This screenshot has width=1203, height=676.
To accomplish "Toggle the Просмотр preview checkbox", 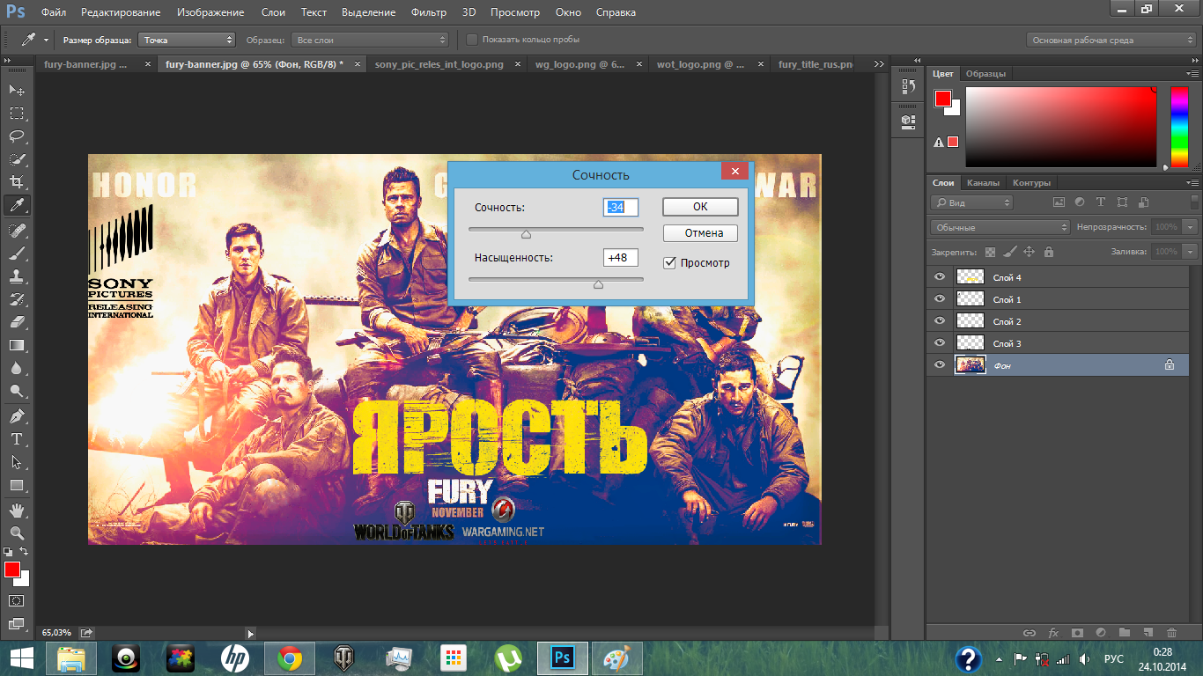I will coord(670,262).
